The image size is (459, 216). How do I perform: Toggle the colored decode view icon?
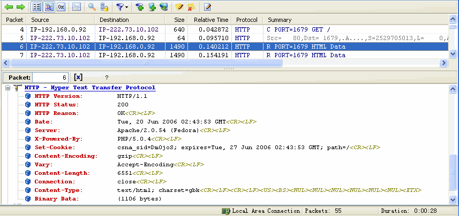click(x=49, y=7)
